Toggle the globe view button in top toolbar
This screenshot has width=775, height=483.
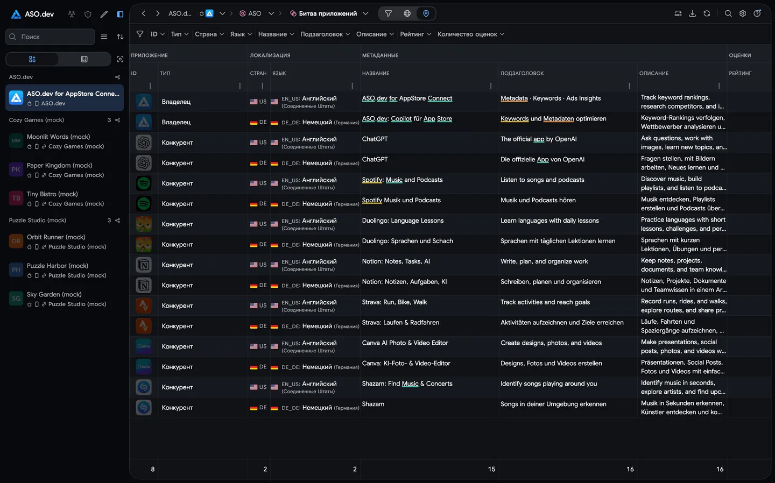407,13
